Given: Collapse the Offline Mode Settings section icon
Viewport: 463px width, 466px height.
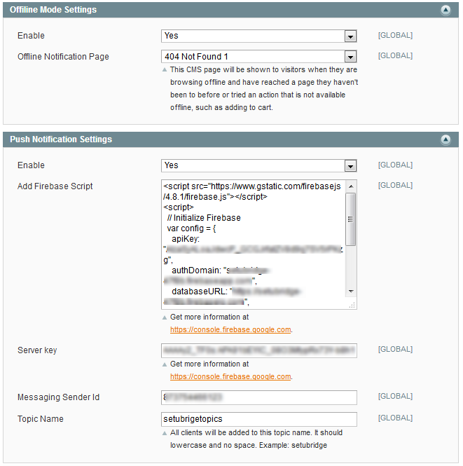Looking at the screenshot, I should pos(445,11).
